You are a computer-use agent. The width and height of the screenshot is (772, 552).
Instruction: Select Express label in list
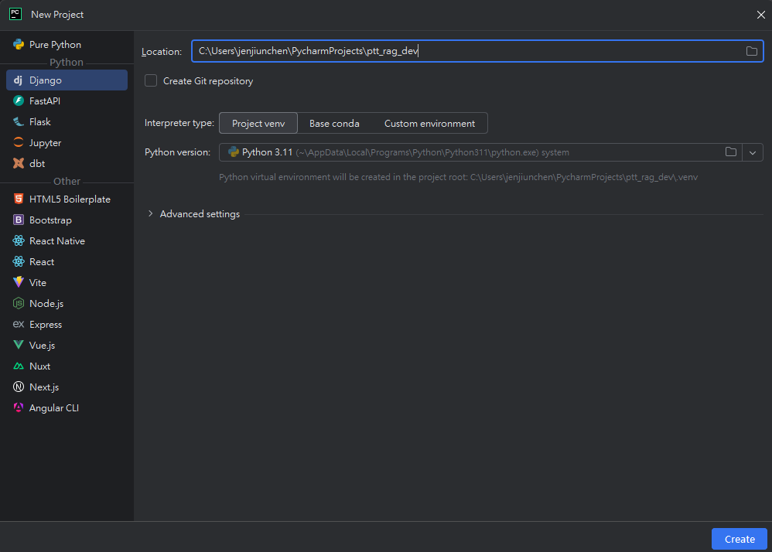click(46, 324)
